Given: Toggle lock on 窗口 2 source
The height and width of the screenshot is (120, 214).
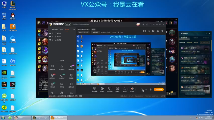Looking at the screenshot, I should pyautogui.click(x=53, y=33).
